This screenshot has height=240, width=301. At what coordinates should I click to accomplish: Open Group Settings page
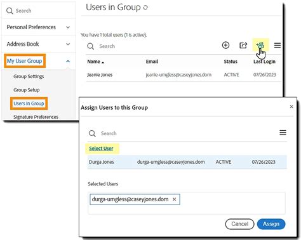point(29,76)
